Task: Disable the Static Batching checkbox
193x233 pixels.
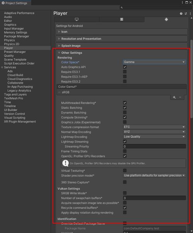Action: 125,108
